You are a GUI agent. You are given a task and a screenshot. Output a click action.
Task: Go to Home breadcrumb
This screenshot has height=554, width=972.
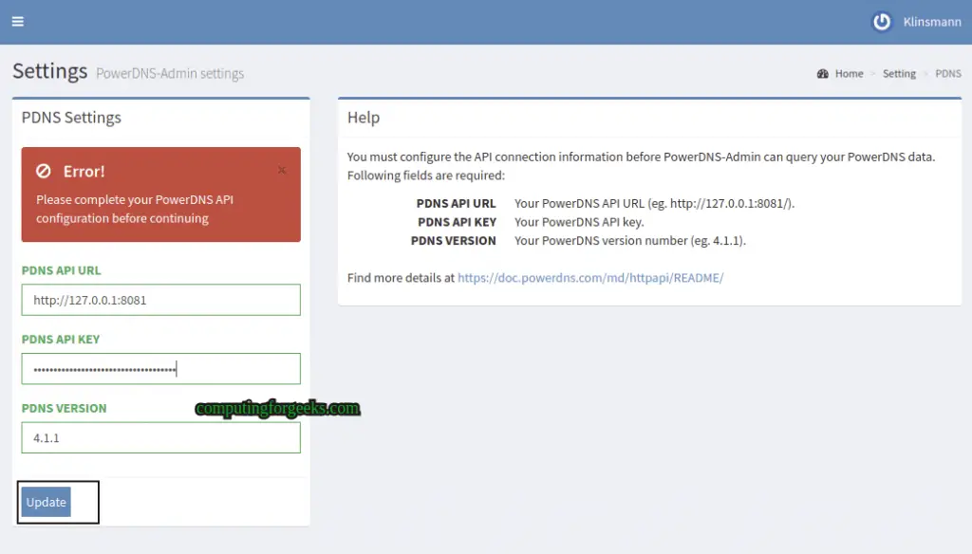[849, 74]
